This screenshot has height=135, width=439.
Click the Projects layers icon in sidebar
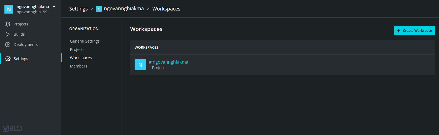[x=8, y=24]
